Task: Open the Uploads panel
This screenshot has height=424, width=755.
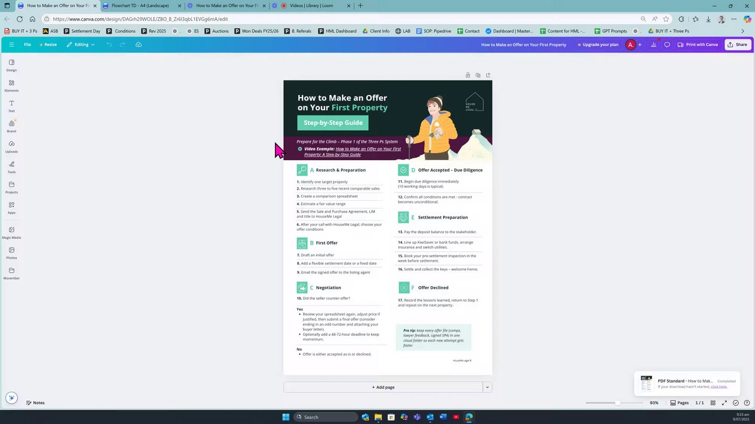Action: tap(11, 147)
